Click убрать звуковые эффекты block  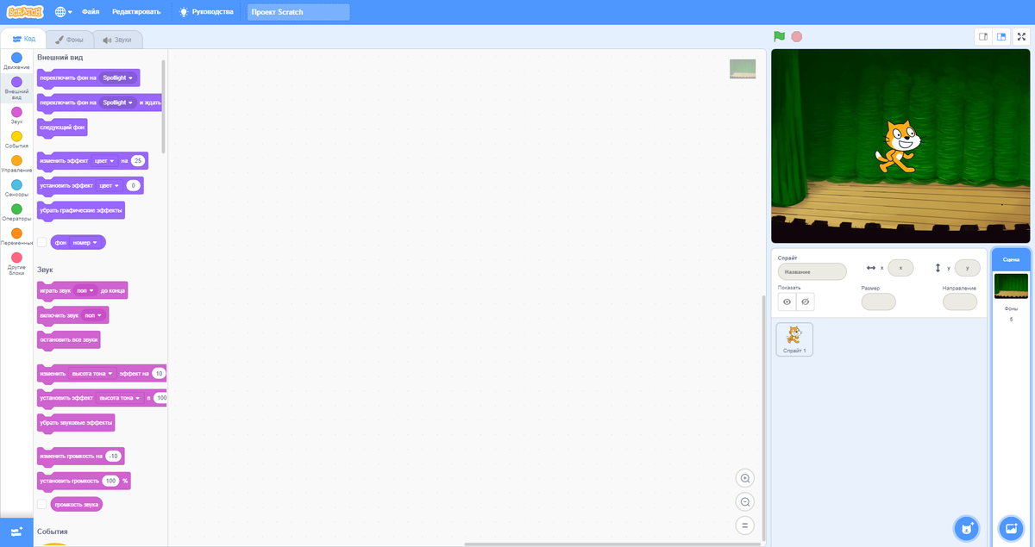[76, 423]
